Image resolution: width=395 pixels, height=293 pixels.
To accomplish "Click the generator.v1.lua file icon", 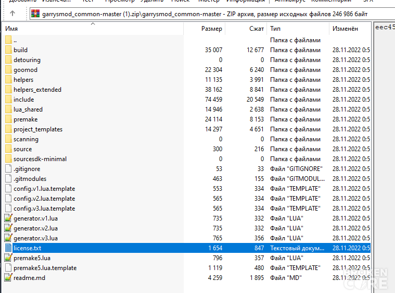I will [8, 218].
